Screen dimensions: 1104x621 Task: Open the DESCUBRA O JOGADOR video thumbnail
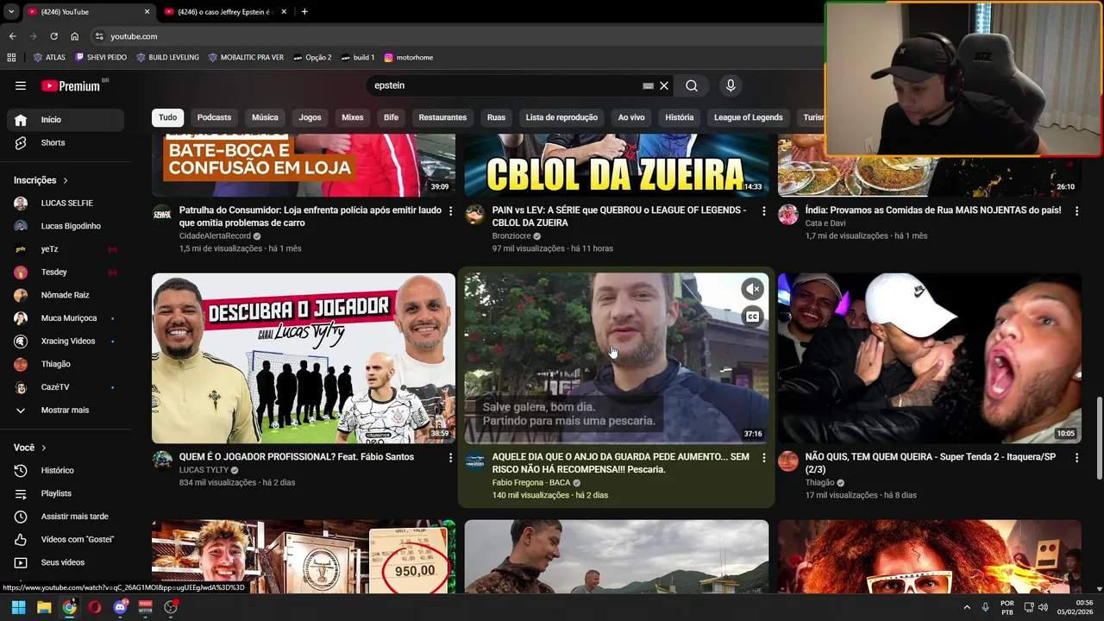[x=304, y=358]
